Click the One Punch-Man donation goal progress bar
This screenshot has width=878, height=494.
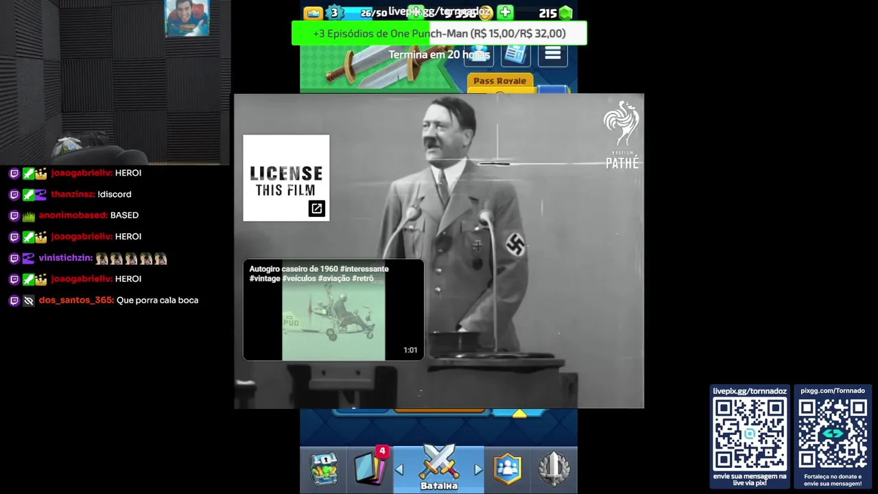pos(439,34)
